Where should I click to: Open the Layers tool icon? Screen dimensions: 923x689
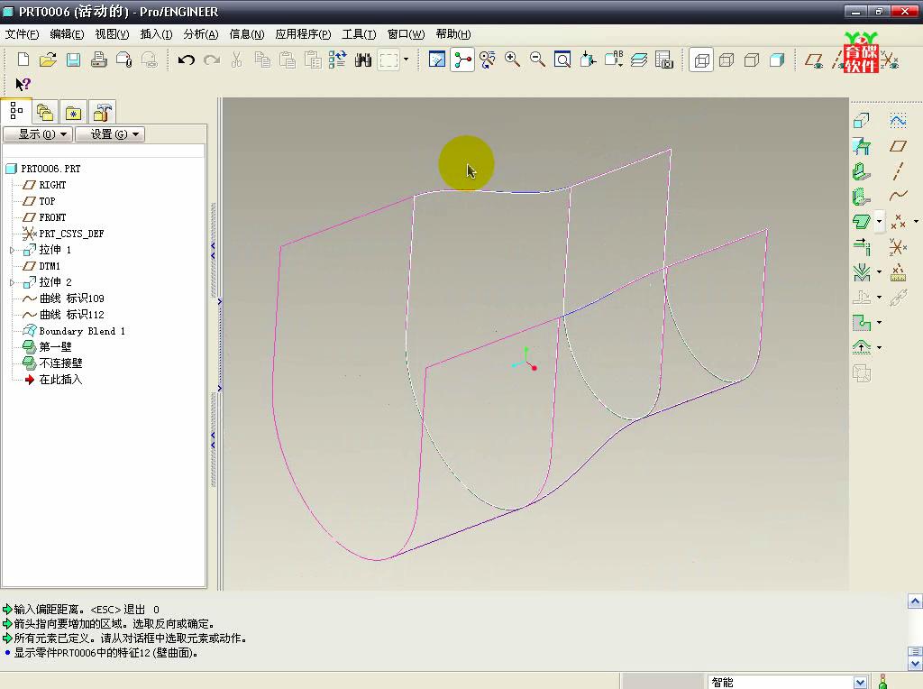click(639, 60)
